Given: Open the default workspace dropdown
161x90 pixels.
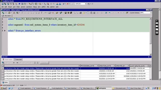Looking at the screenshot, I should click(x=86, y=4).
